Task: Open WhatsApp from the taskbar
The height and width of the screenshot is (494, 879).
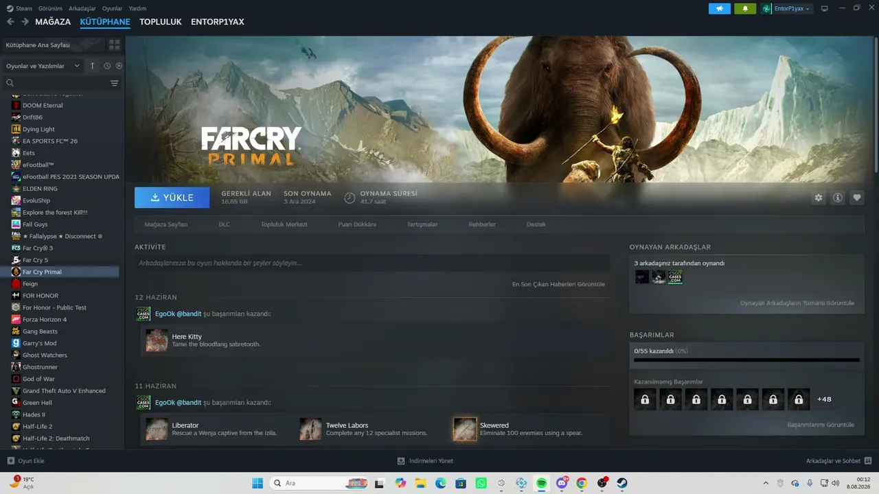Action: 481,483
